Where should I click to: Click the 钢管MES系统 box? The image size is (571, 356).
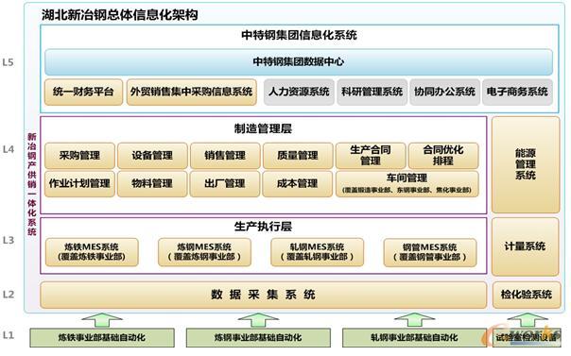[430, 252]
